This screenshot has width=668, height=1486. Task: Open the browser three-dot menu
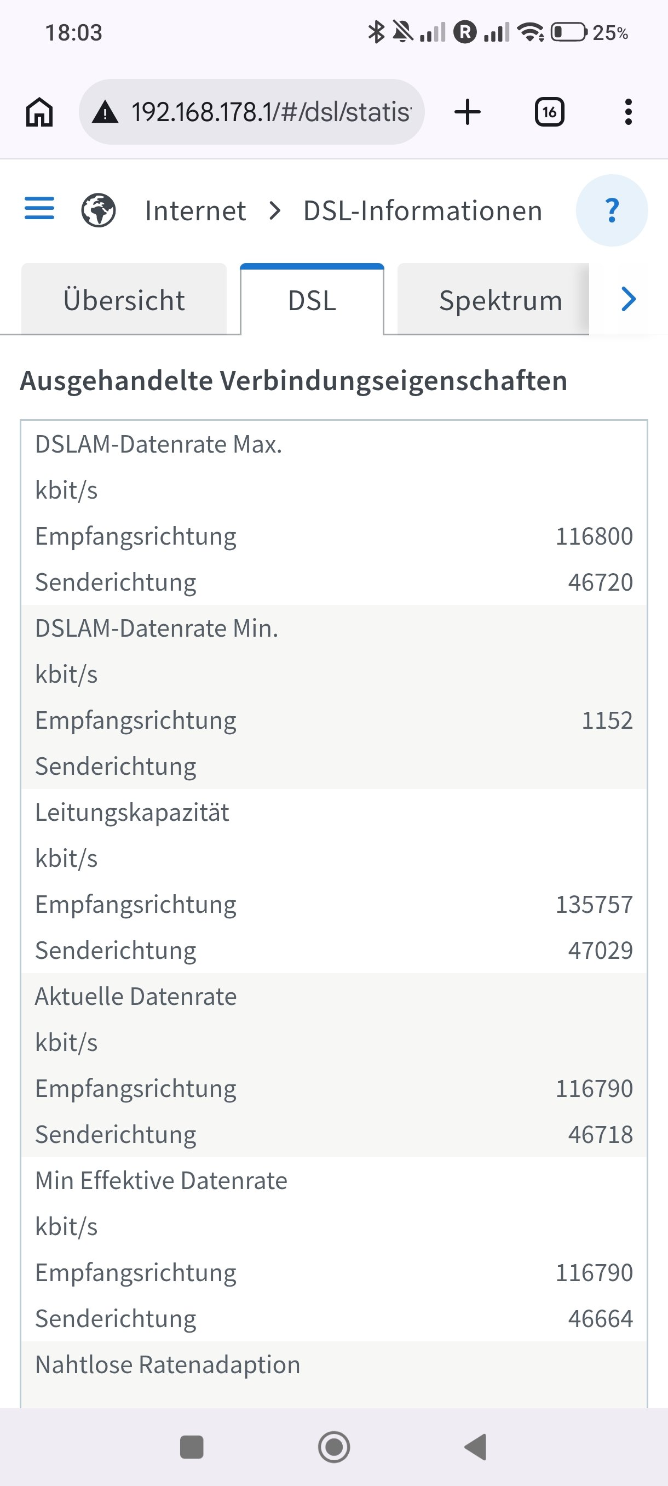click(x=628, y=112)
